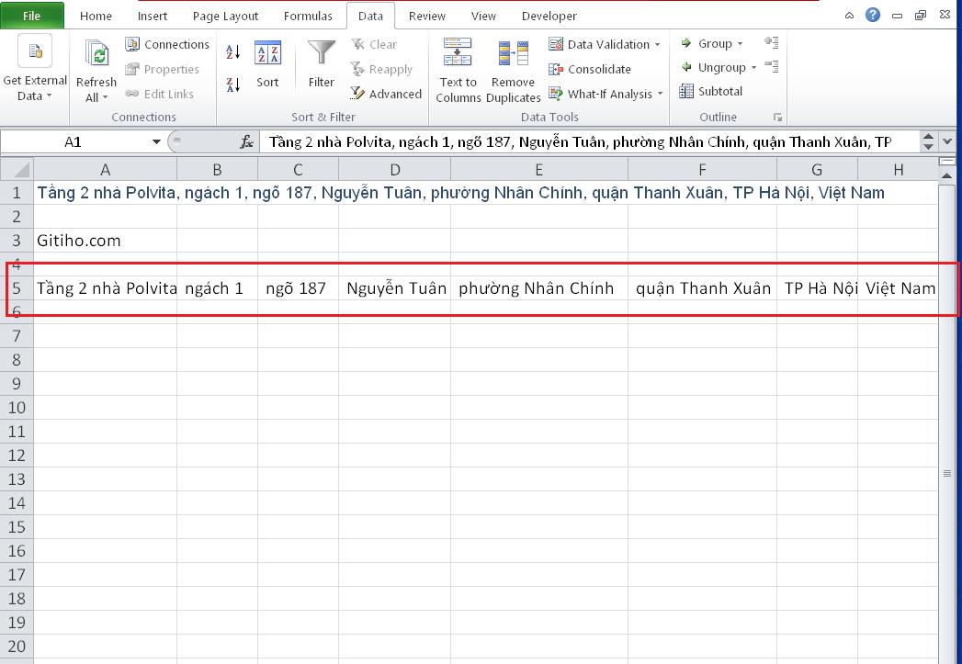Open the Sort dialog
The width and height of the screenshot is (962, 664).
[x=267, y=63]
